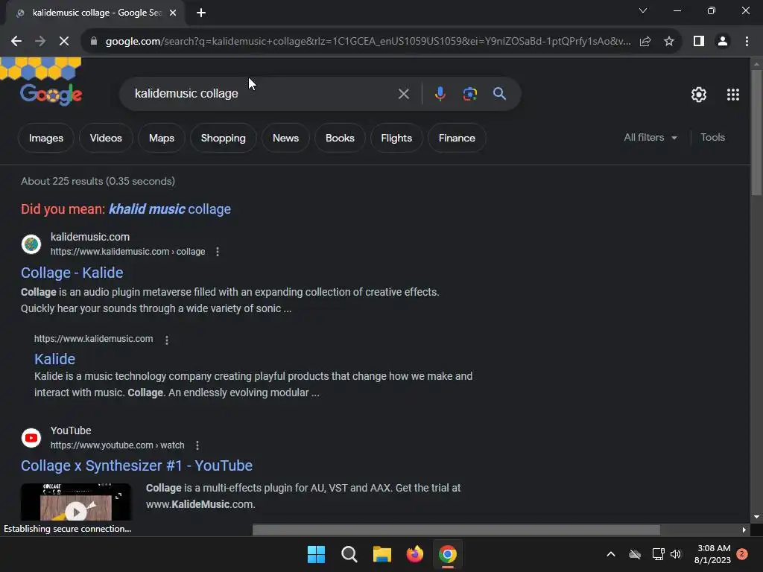Open the 'Kalide' result link
The width and height of the screenshot is (763, 572).
pos(54,359)
